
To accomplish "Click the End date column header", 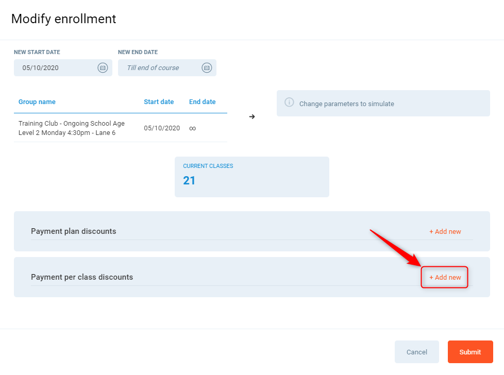I will coord(202,102).
